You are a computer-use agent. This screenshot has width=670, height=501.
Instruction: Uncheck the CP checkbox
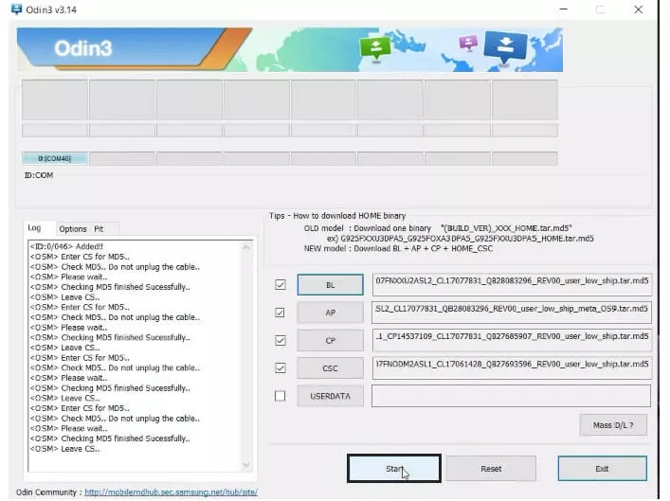281,340
